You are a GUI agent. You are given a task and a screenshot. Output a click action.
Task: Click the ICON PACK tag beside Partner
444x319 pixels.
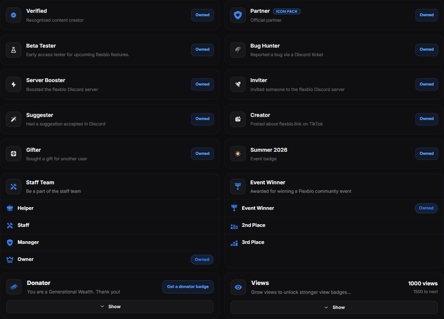click(x=287, y=11)
